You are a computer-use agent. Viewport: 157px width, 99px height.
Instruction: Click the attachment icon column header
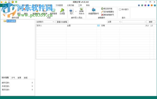pos(151,26)
